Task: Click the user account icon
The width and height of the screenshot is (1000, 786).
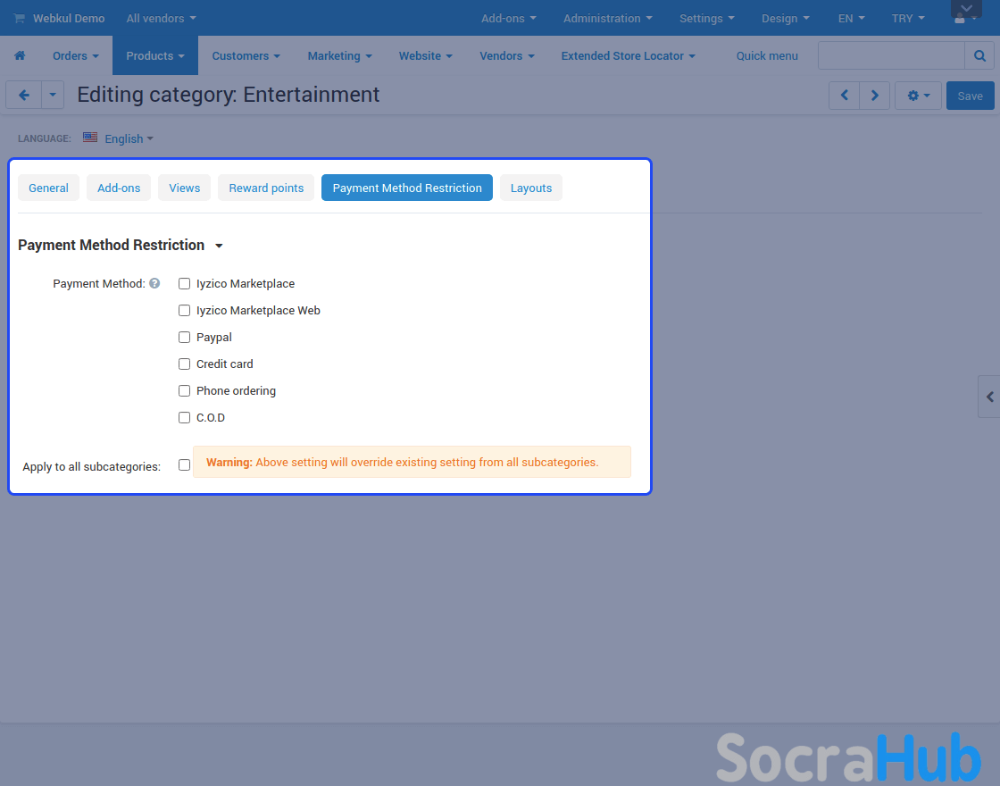Action: click(962, 19)
